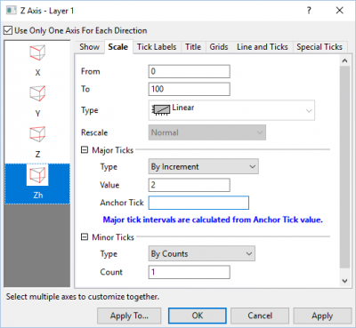Click the scrollbar down arrow
Screen dimensions: 356x328
pyautogui.click(x=344, y=281)
